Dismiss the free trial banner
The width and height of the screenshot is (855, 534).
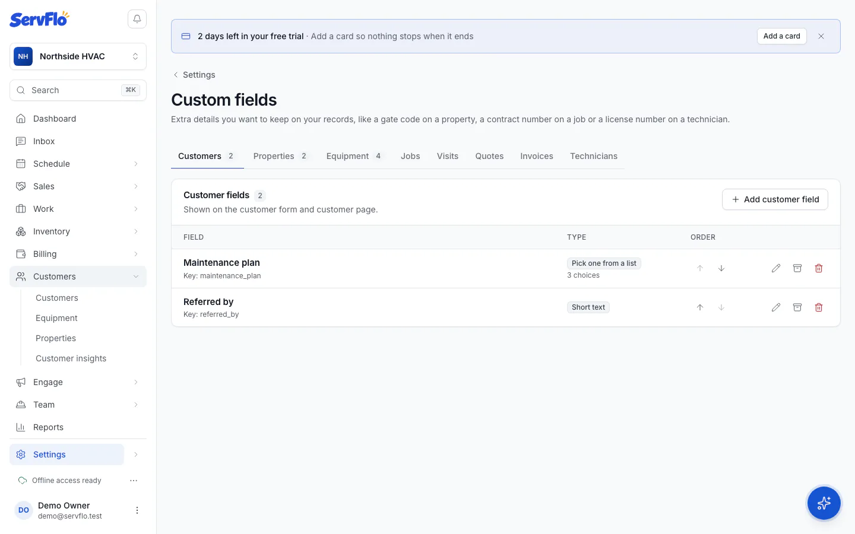[x=821, y=36]
